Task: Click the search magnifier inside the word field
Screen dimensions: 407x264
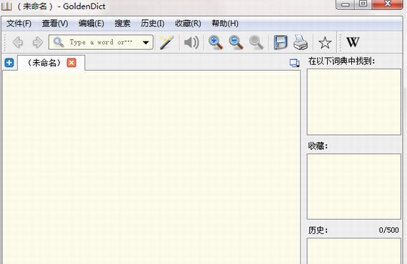Action: coord(59,42)
